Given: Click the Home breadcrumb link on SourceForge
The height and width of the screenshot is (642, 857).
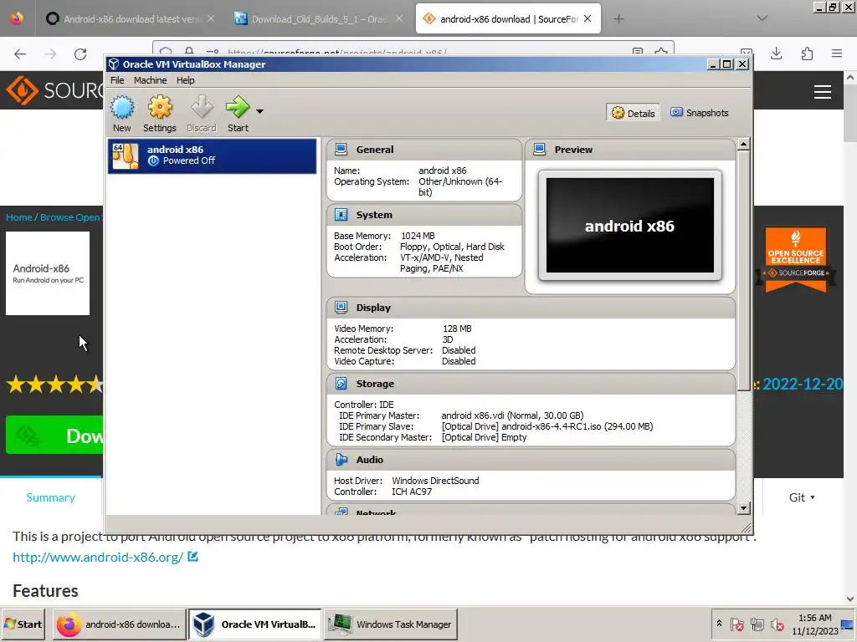Looking at the screenshot, I should 19,217.
